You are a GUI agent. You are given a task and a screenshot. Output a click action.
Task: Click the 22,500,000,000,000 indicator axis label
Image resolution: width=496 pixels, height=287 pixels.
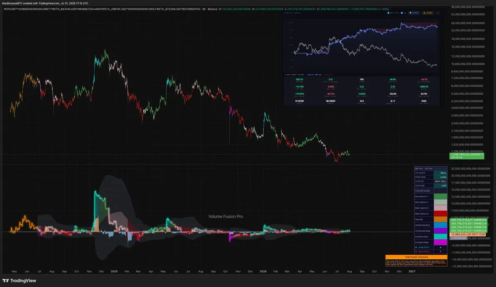click(x=471, y=168)
